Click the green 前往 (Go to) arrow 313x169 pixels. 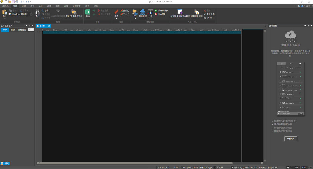click(88, 13)
